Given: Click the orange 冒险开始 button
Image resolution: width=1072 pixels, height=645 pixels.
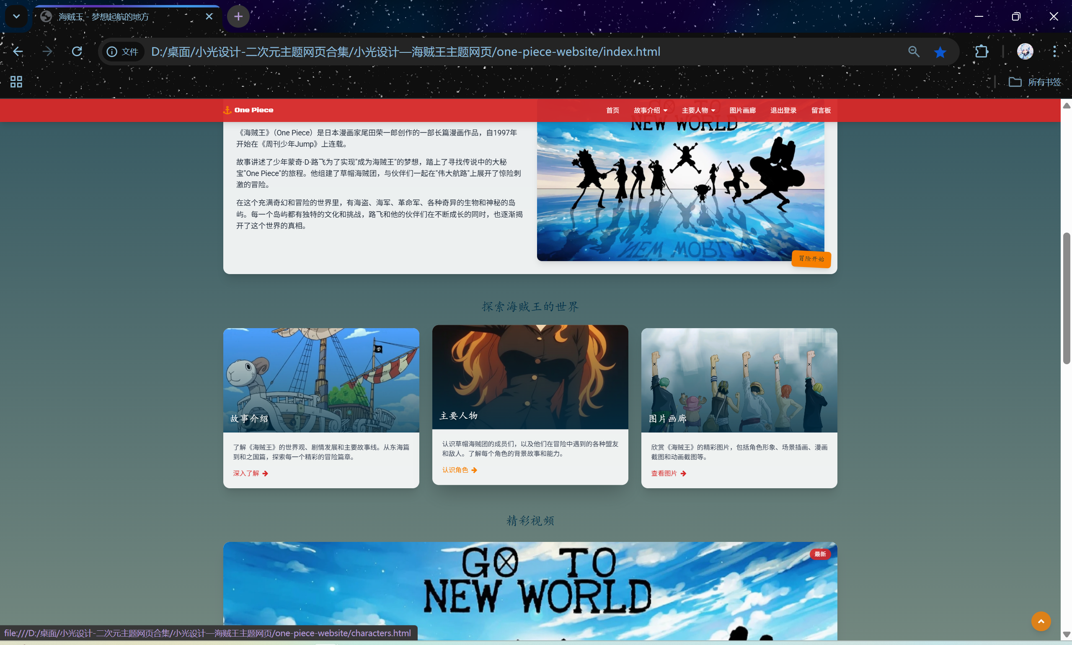Looking at the screenshot, I should coord(811,259).
